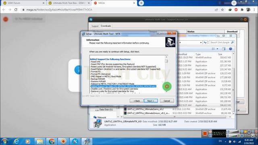
Task: Click the Explorer file list horizontal scrollbar
Action: tap(175, 117)
